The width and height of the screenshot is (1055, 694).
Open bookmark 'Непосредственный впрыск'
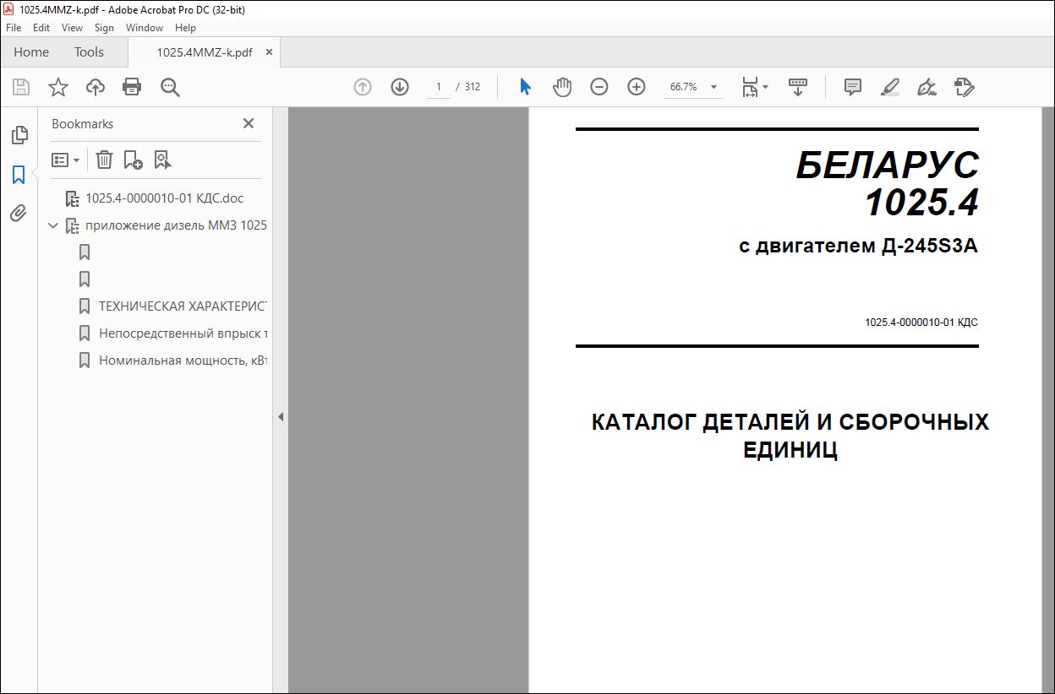183,333
